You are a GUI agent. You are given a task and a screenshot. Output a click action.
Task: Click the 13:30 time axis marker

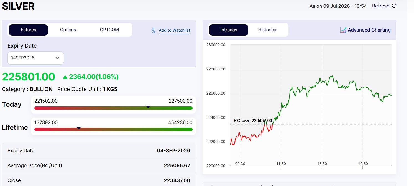[322, 164]
